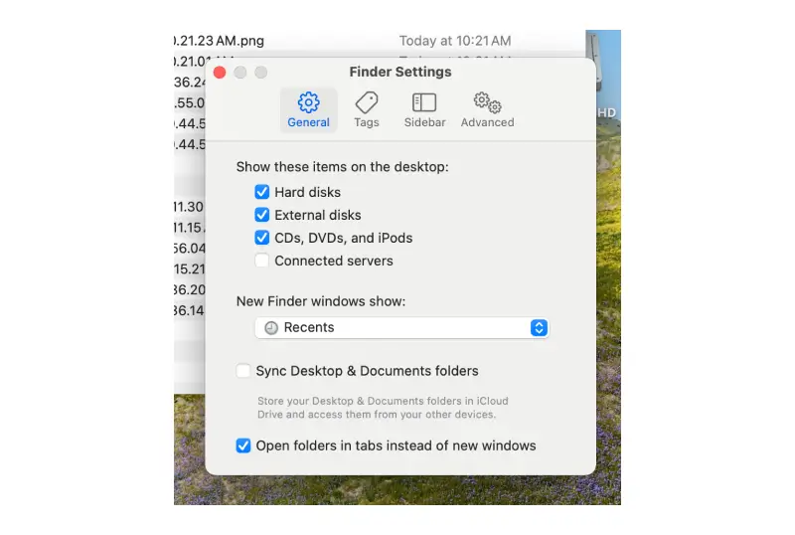Open the Recents dropdown for new windows
The image size is (795, 535).
pyautogui.click(x=401, y=328)
